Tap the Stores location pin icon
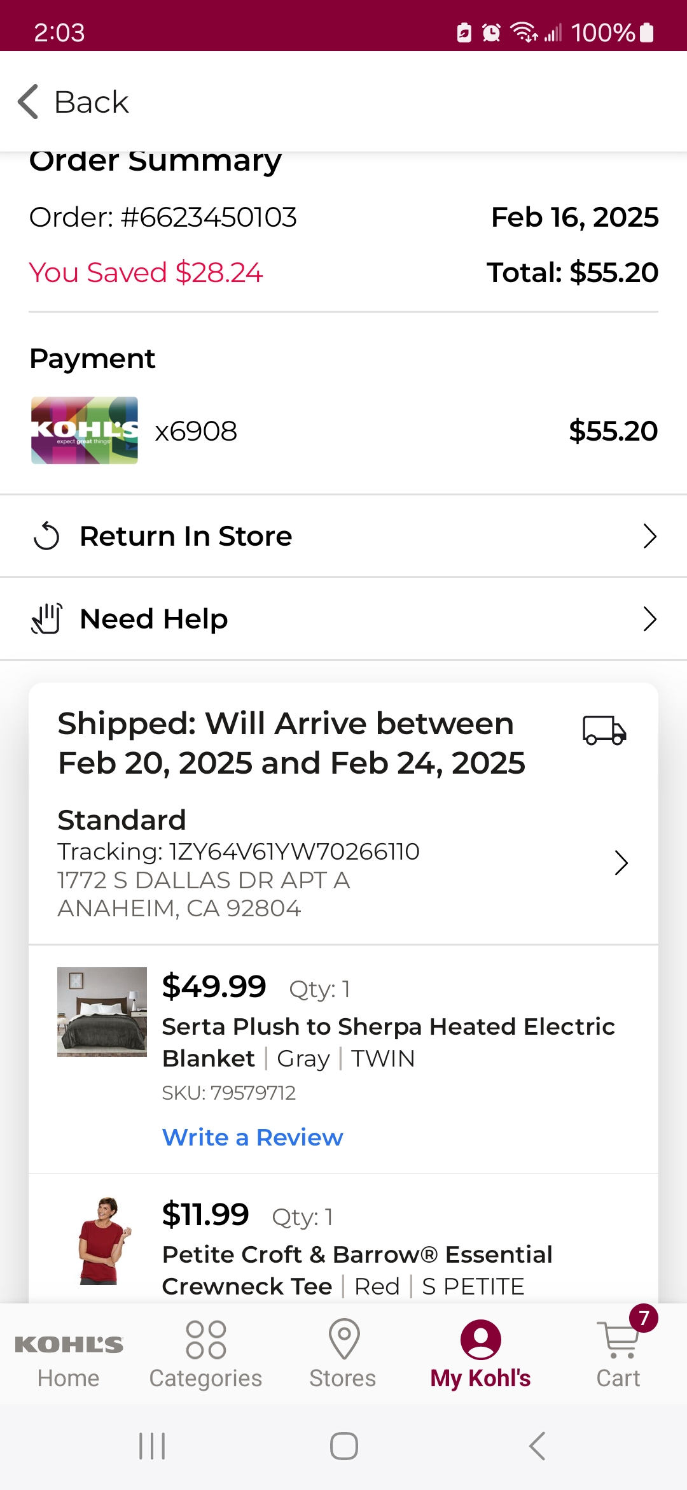Screen dimensions: 687x1490 343,1338
